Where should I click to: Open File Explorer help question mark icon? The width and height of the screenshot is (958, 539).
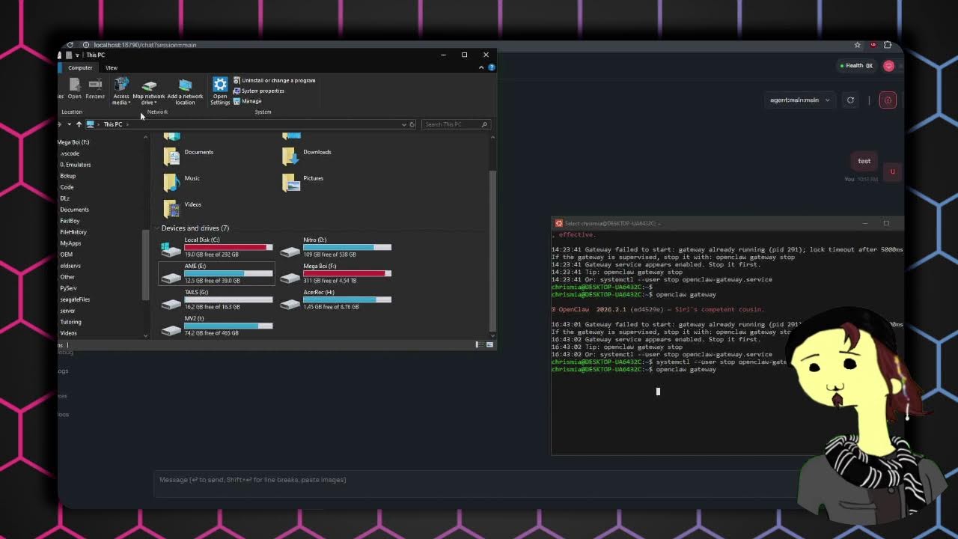point(491,67)
